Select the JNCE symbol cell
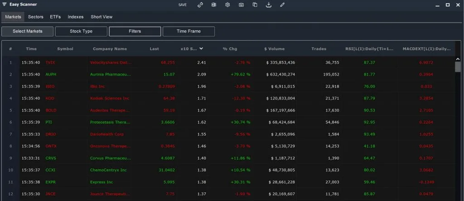 tap(50, 194)
